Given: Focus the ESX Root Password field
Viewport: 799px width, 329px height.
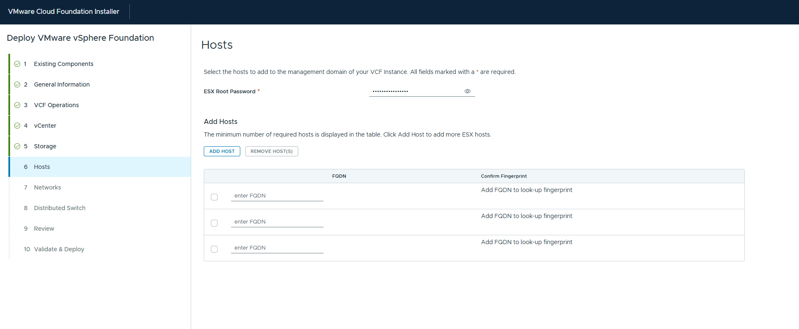Looking at the screenshot, I should coord(416,91).
